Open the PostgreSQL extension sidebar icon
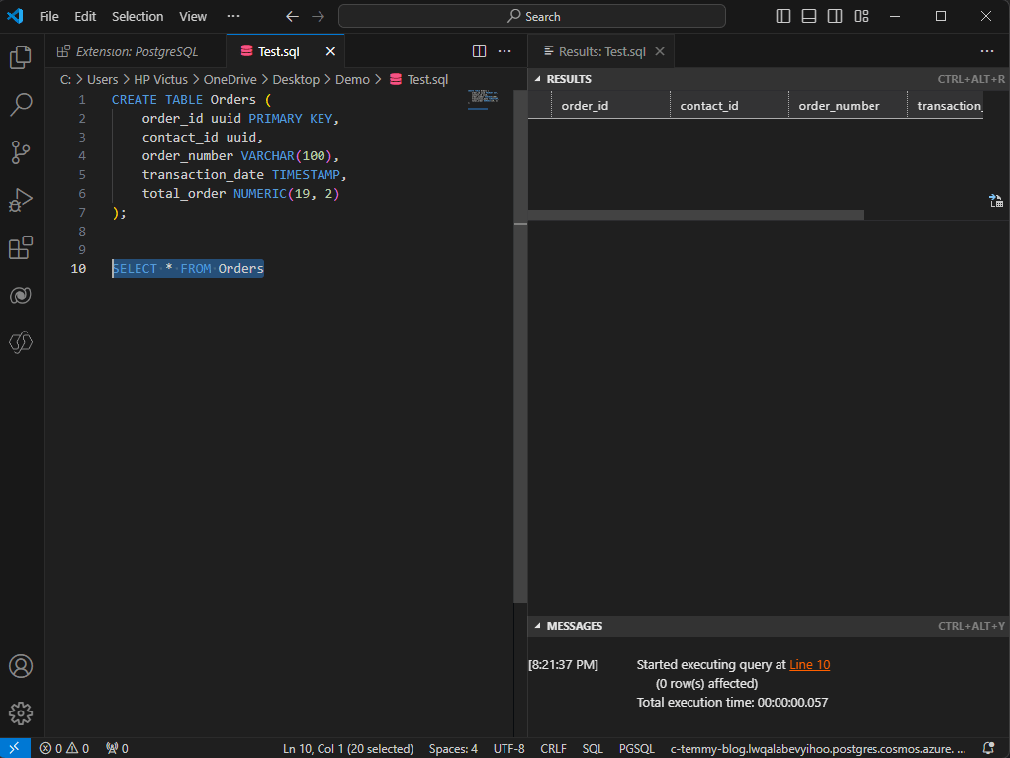The width and height of the screenshot is (1010, 758). pos(21,342)
